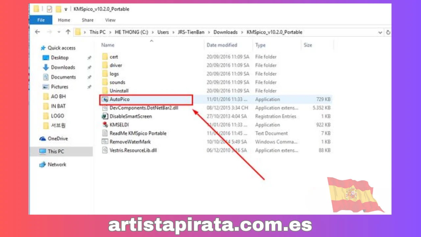Click the 922 KB size of KMSELDI
This screenshot has height=237, width=421.
324,125
